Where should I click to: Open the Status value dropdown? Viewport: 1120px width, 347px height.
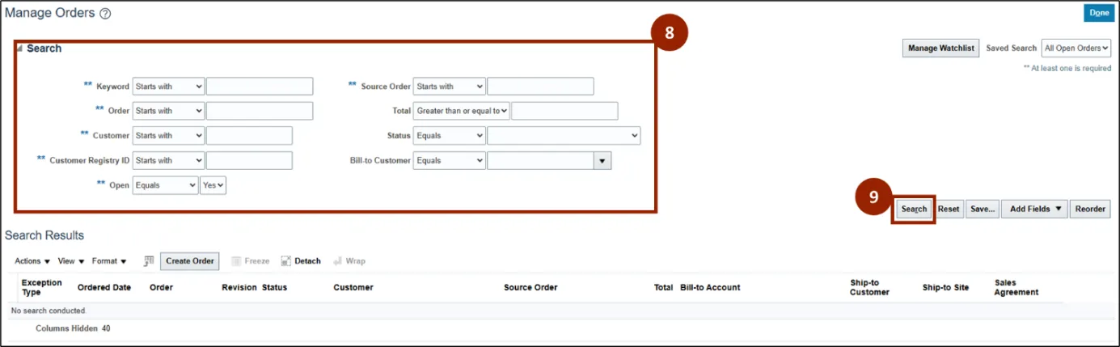click(x=564, y=136)
